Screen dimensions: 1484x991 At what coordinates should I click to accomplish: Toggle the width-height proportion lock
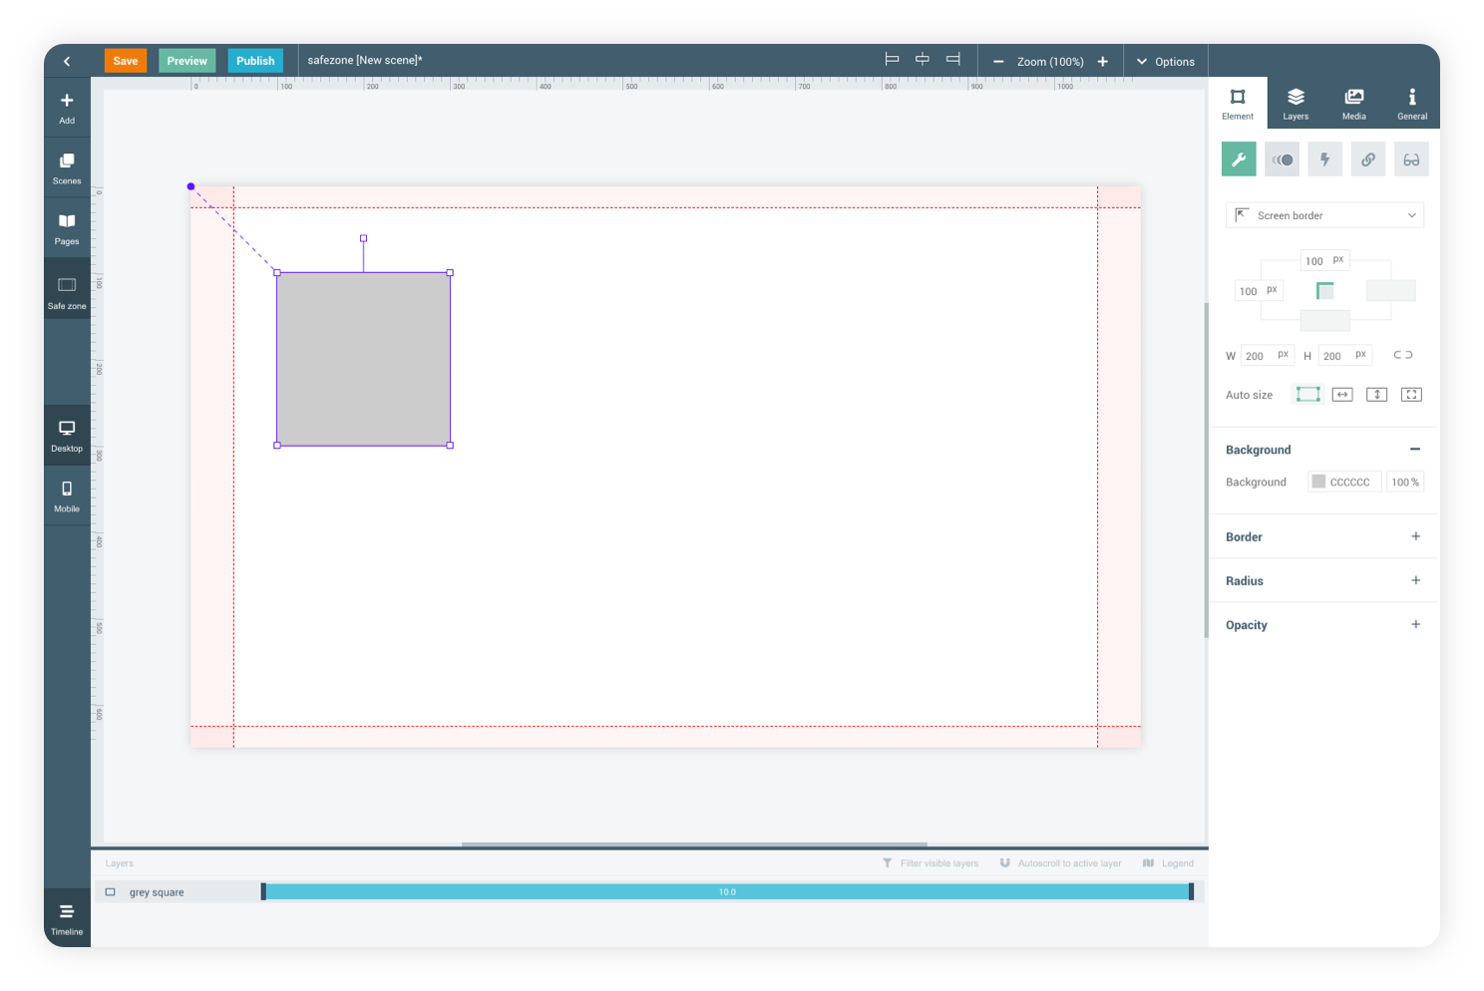[1402, 355]
